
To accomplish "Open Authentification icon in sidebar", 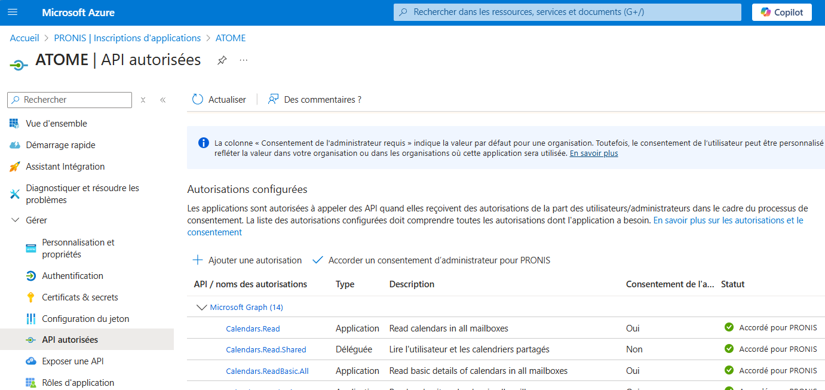I will [x=31, y=276].
